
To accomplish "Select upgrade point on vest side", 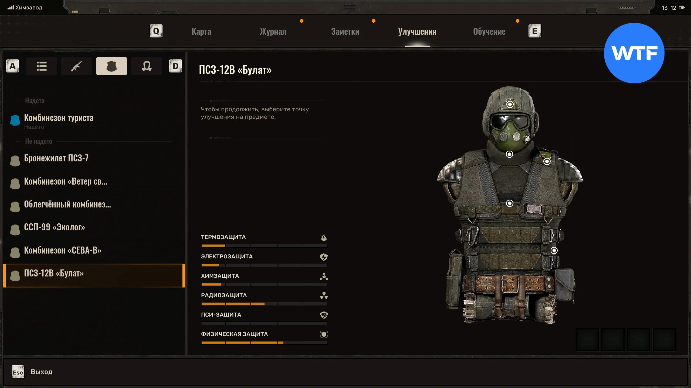I will pos(554,251).
